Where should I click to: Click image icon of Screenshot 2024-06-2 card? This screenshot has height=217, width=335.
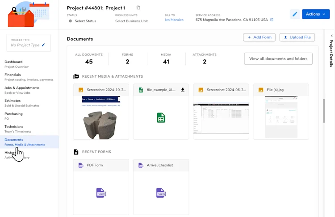tap(201, 90)
